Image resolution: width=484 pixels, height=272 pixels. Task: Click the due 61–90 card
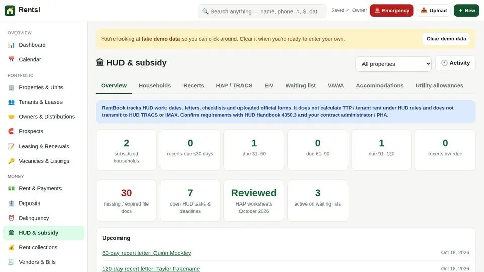[x=318, y=150]
